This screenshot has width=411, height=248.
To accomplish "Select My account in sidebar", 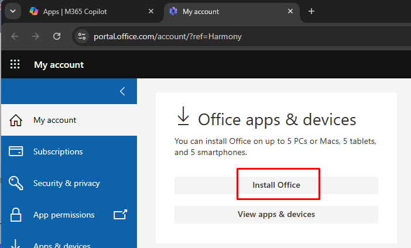I will [x=69, y=120].
